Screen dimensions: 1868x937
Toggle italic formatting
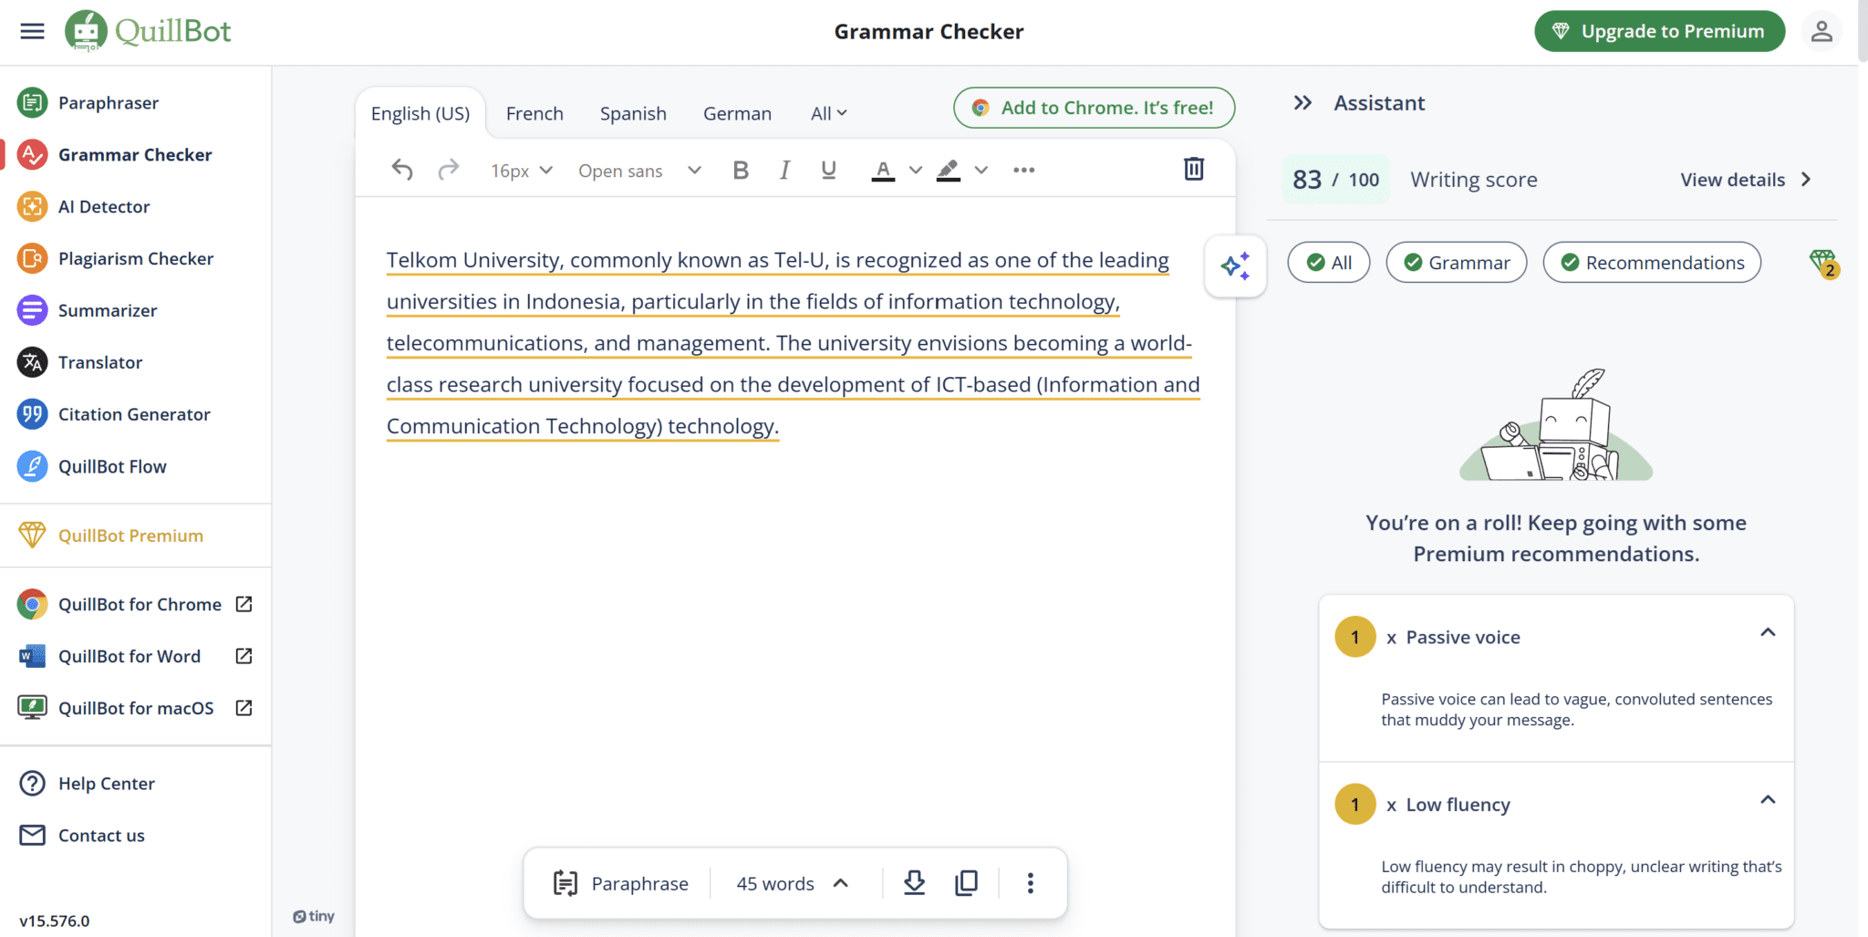784,170
